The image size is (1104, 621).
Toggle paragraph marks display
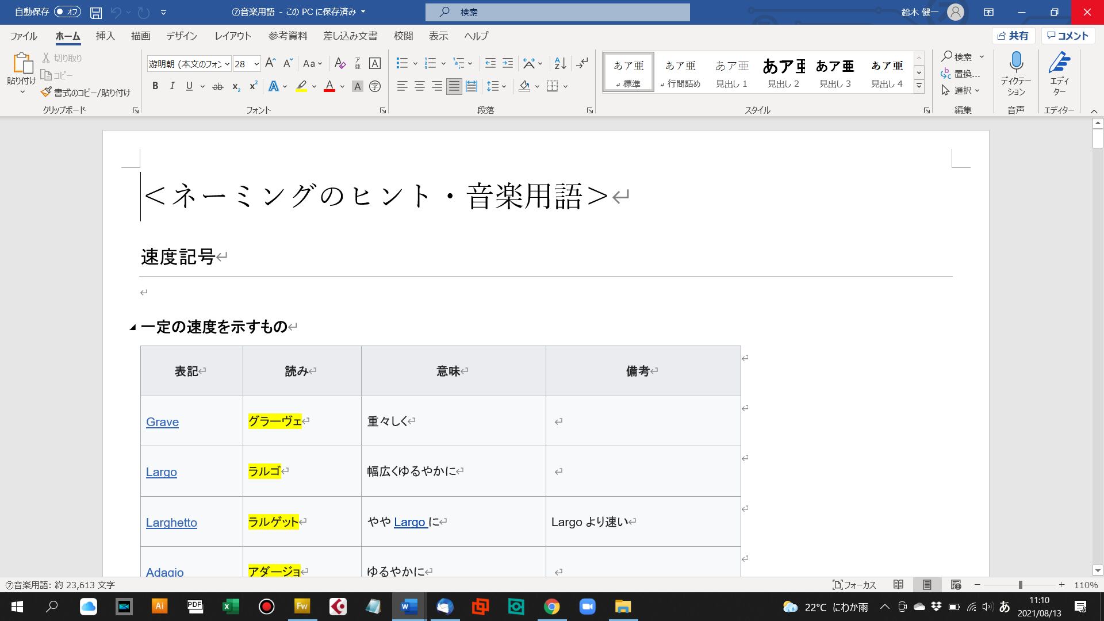point(582,63)
